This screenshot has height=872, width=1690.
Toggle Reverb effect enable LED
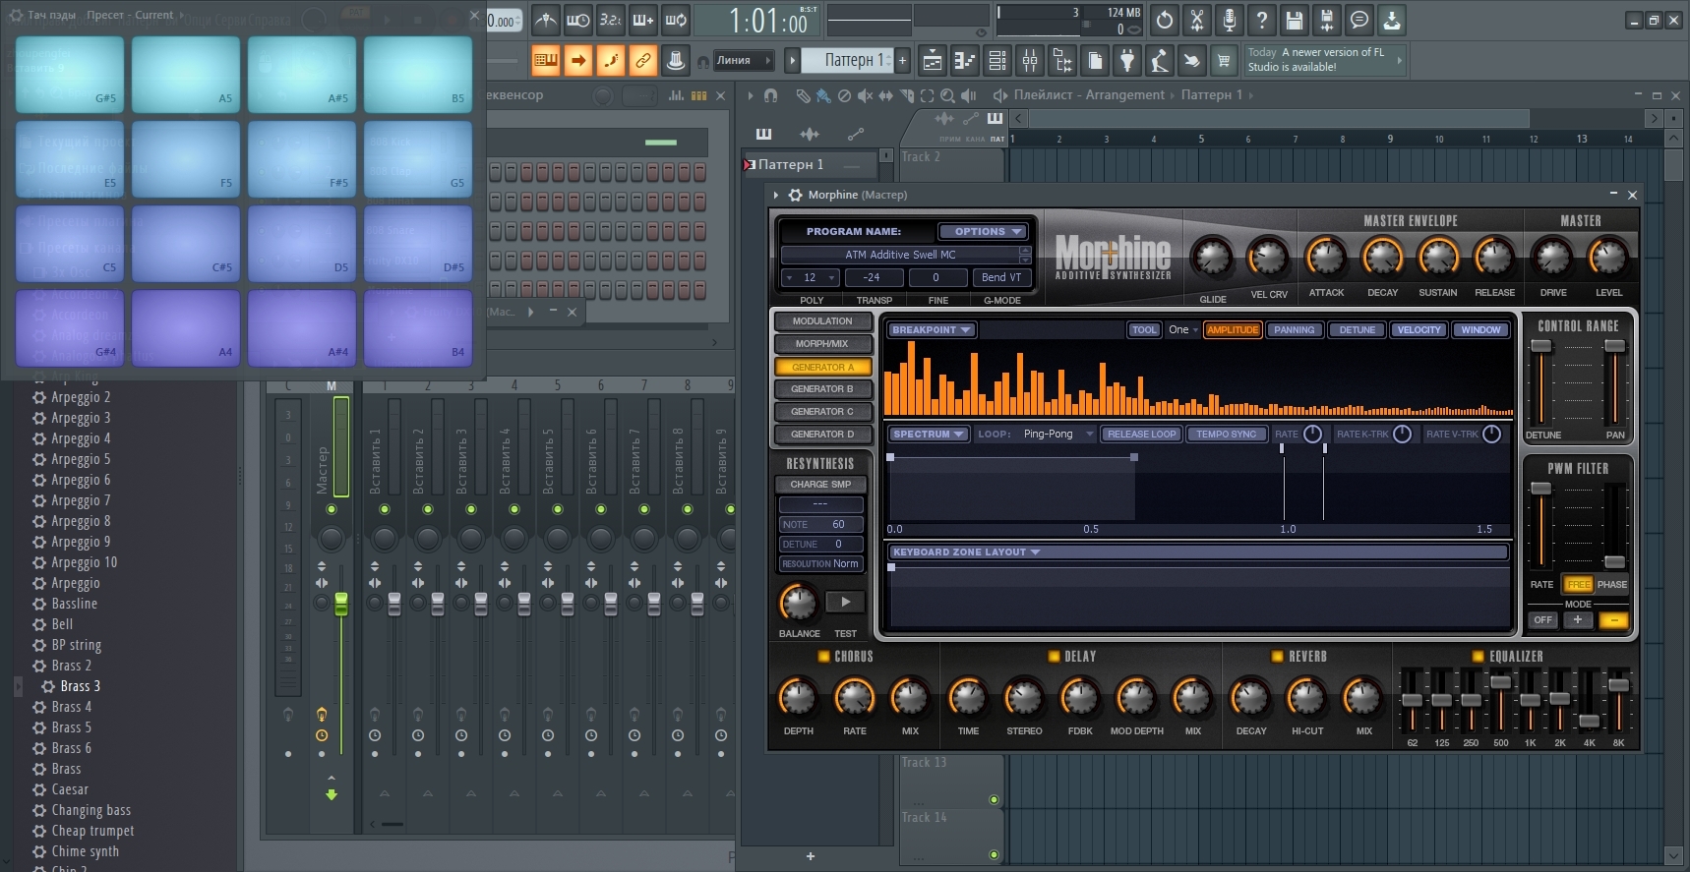point(1278,656)
